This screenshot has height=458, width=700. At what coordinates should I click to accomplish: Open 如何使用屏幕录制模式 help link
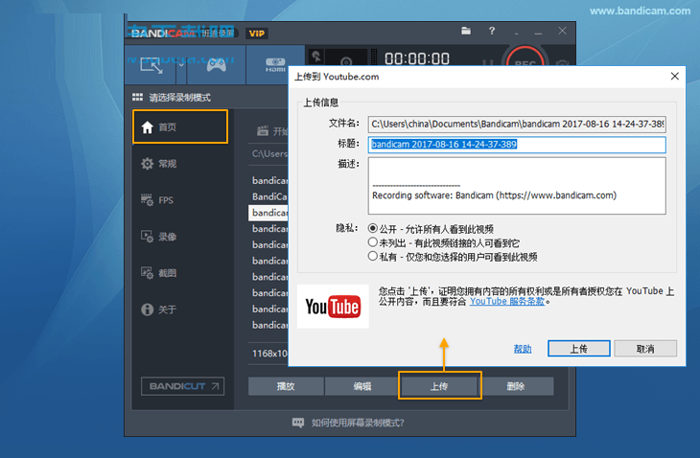358,423
